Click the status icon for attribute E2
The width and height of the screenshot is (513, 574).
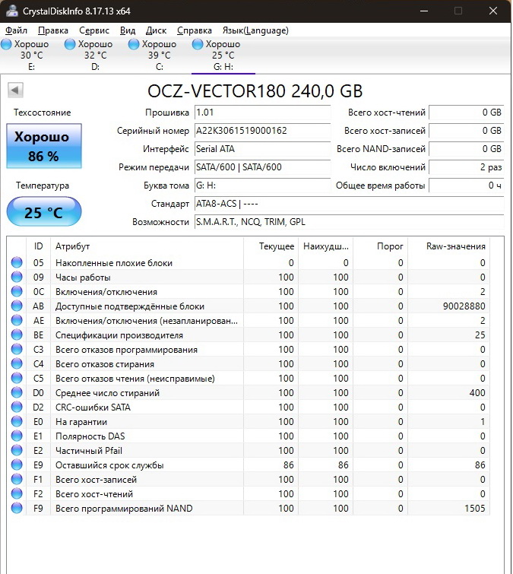point(17,451)
